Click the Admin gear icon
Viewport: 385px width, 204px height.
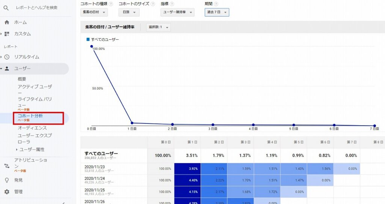pyautogui.click(x=7, y=192)
